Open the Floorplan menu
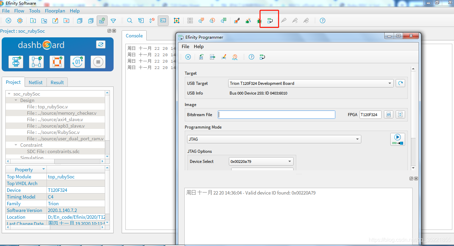Viewport: 454px width, 246px height. pyautogui.click(x=55, y=11)
